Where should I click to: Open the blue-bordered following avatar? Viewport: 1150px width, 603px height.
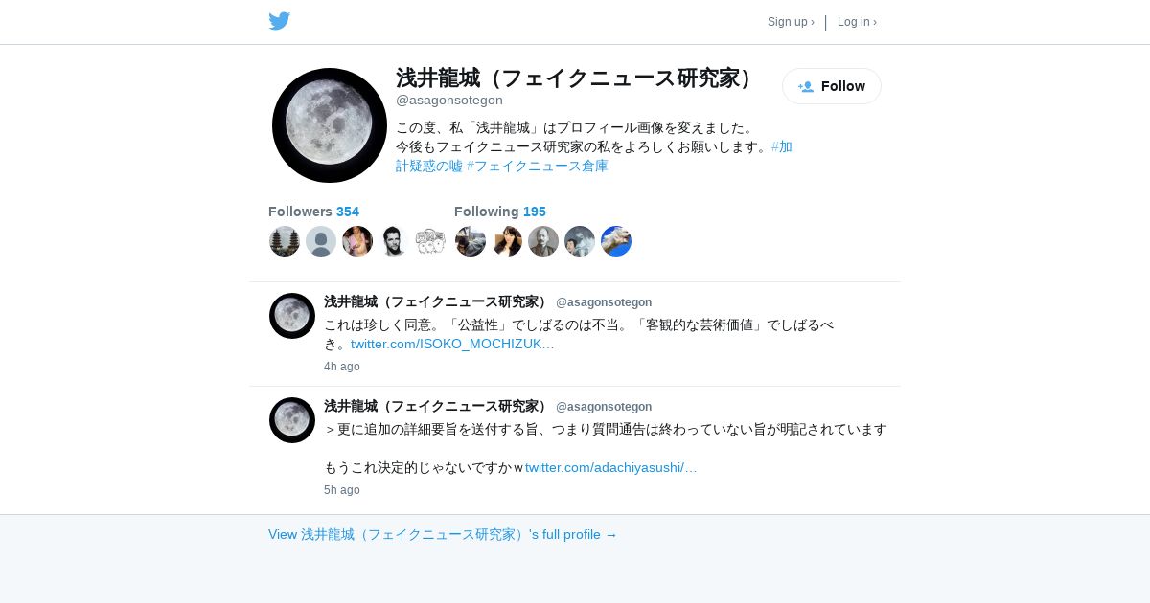[x=616, y=241]
